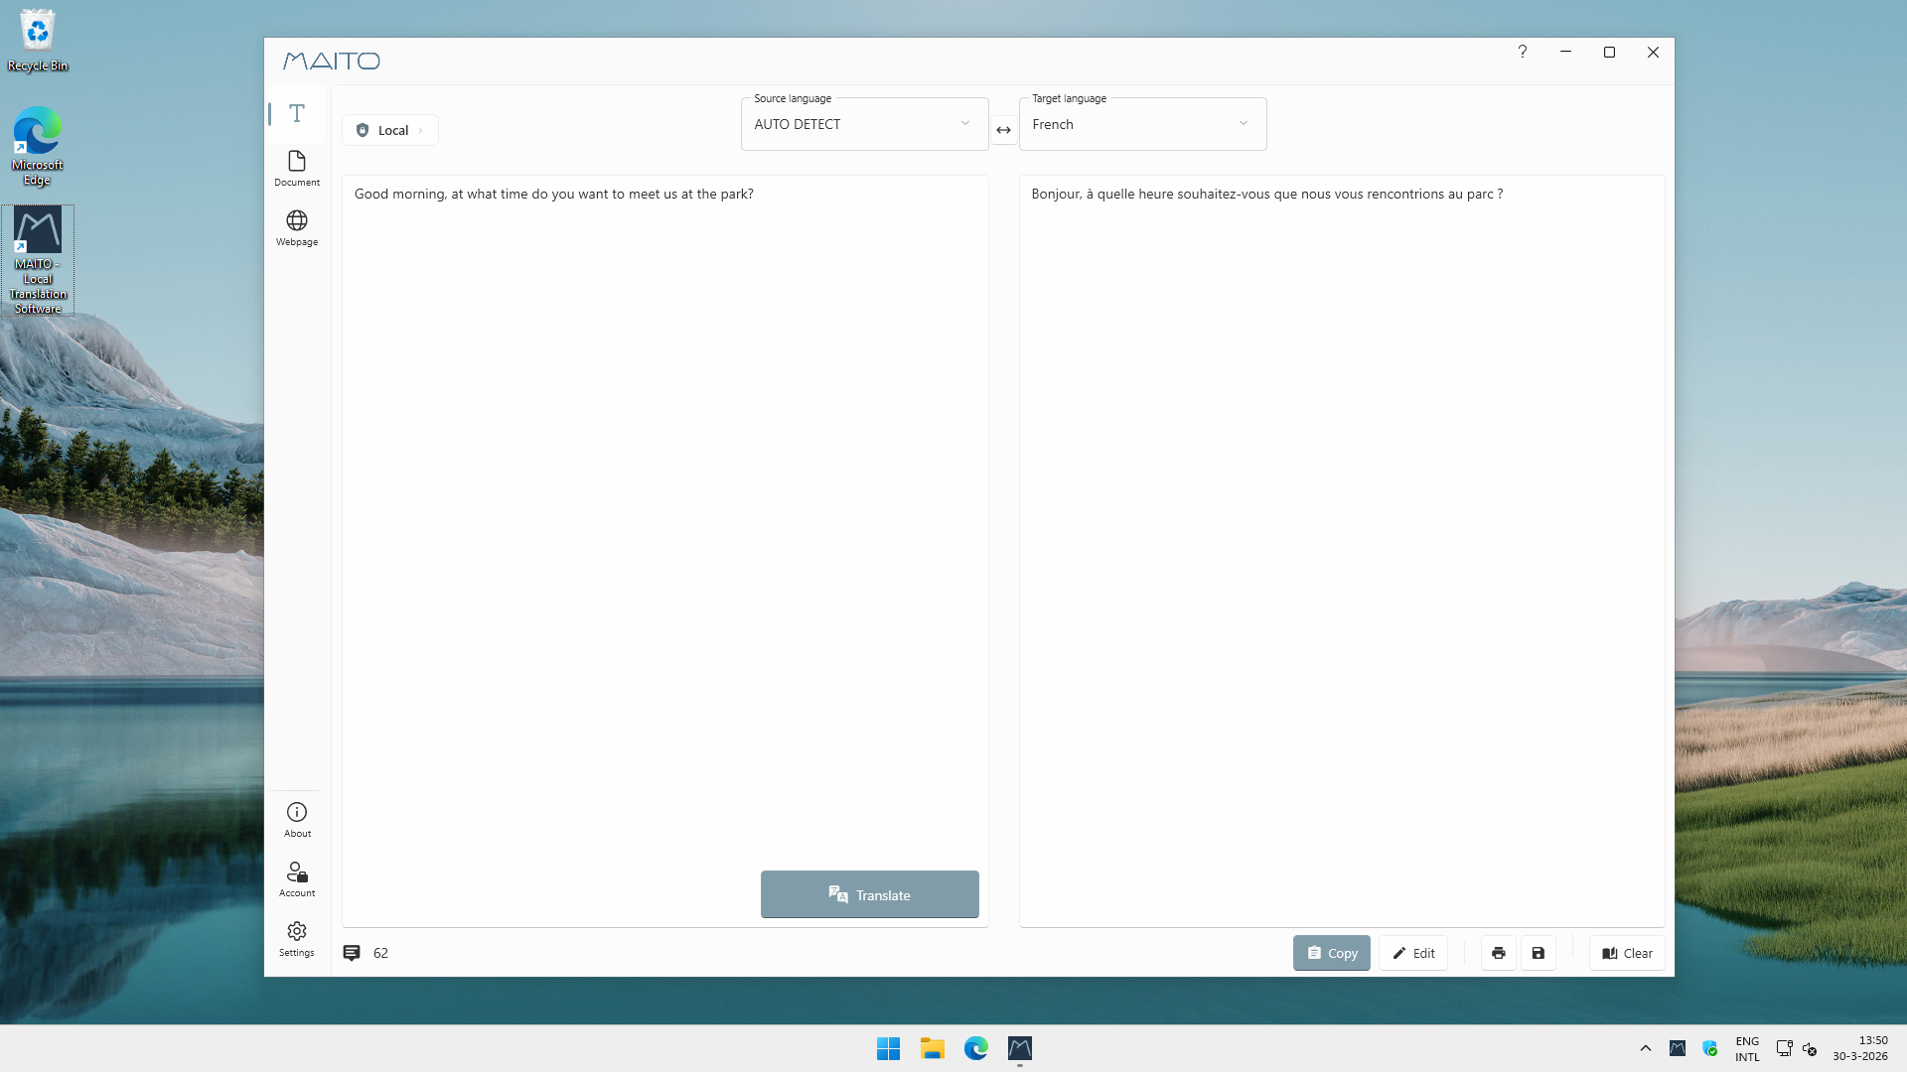Click the MAITO system tray icon
This screenshot has width=1907, height=1072.
click(1678, 1048)
